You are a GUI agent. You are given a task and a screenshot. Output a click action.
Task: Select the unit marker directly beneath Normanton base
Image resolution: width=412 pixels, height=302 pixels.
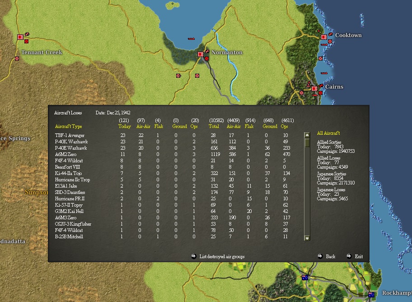pos(207,58)
